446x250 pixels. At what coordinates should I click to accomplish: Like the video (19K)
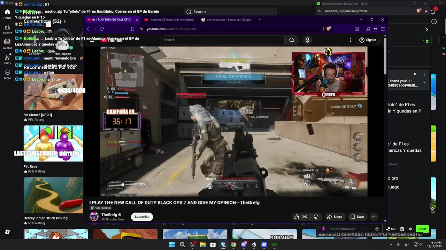(x=300, y=217)
